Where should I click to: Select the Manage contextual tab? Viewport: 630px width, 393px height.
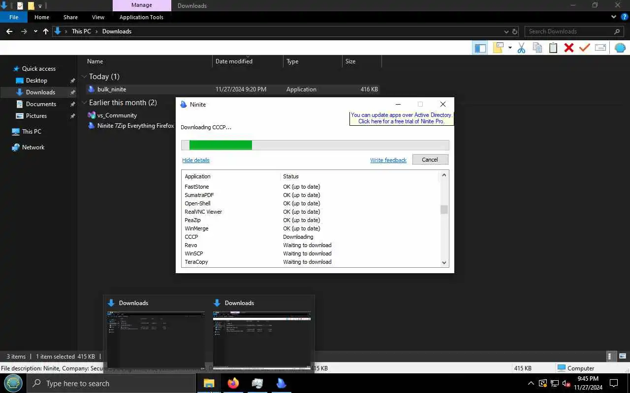pyautogui.click(x=142, y=5)
